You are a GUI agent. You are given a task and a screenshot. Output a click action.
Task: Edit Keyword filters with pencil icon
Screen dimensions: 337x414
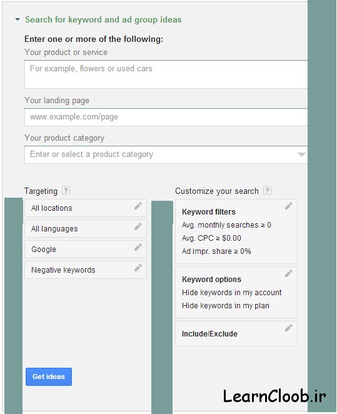pos(289,206)
